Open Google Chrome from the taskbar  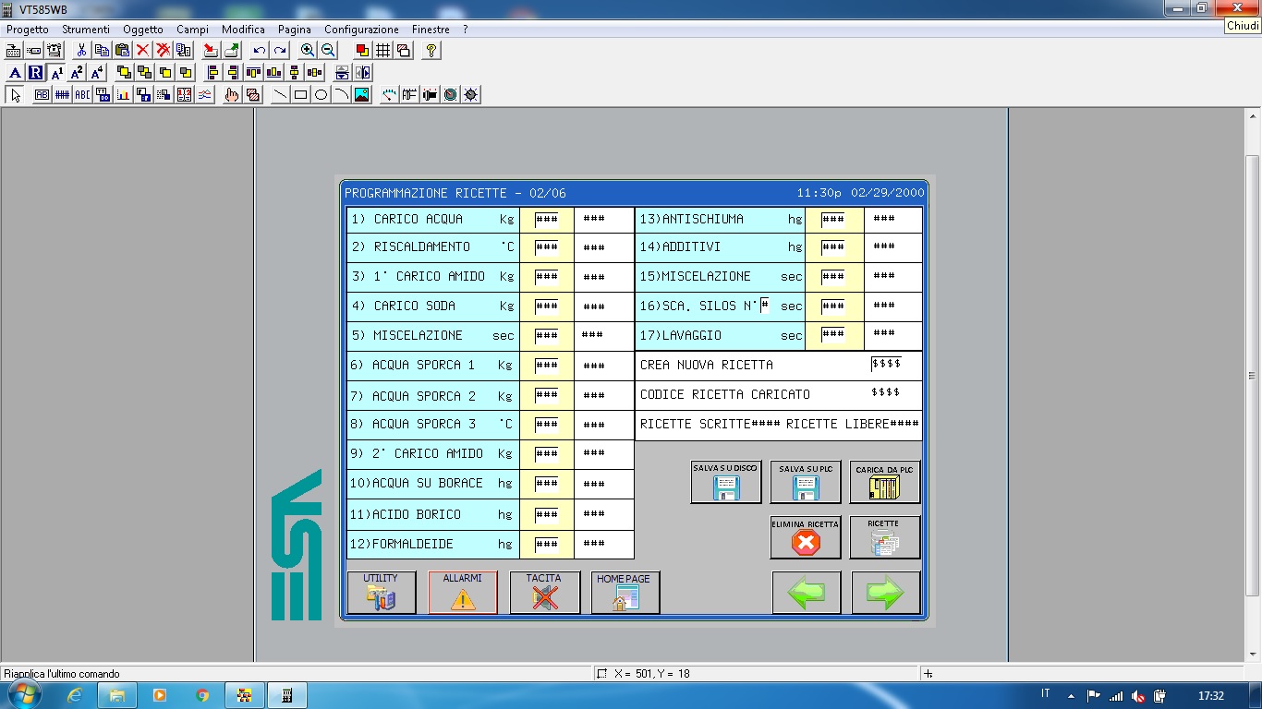pyautogui.click(x=202, y=695)
